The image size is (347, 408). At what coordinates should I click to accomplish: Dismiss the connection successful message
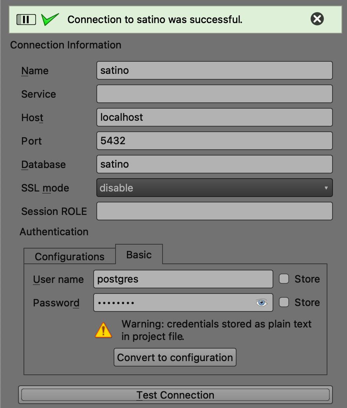click(317, 19)
